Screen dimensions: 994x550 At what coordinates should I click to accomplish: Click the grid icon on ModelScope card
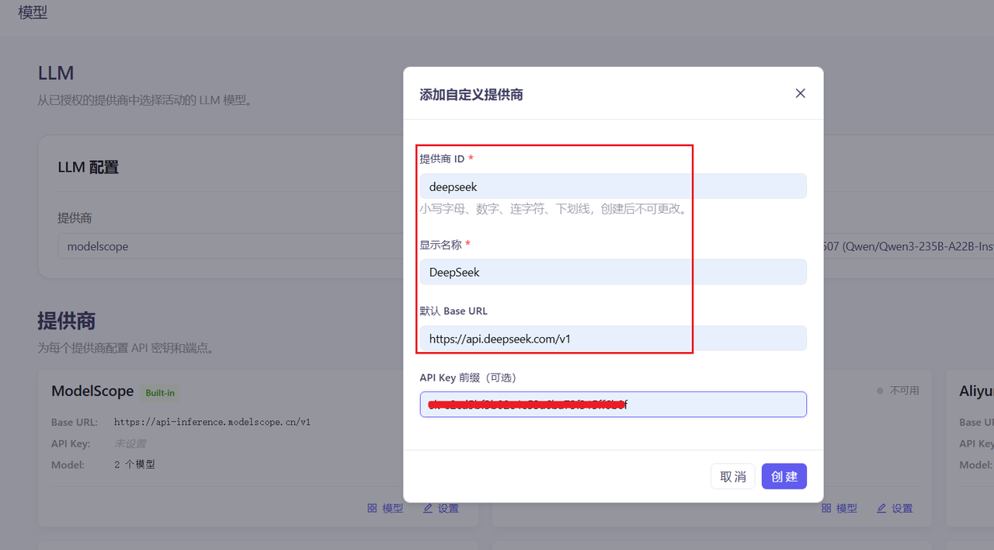[x=372, y=508]
